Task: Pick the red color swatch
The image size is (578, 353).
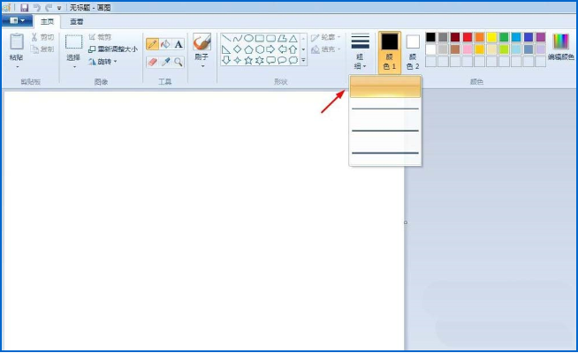Action: pos(468,37)
